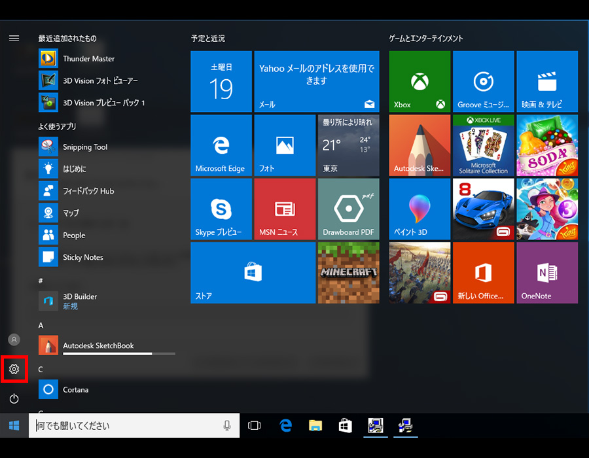
Task: Open Thunder Master app
Action: (107, 59)
